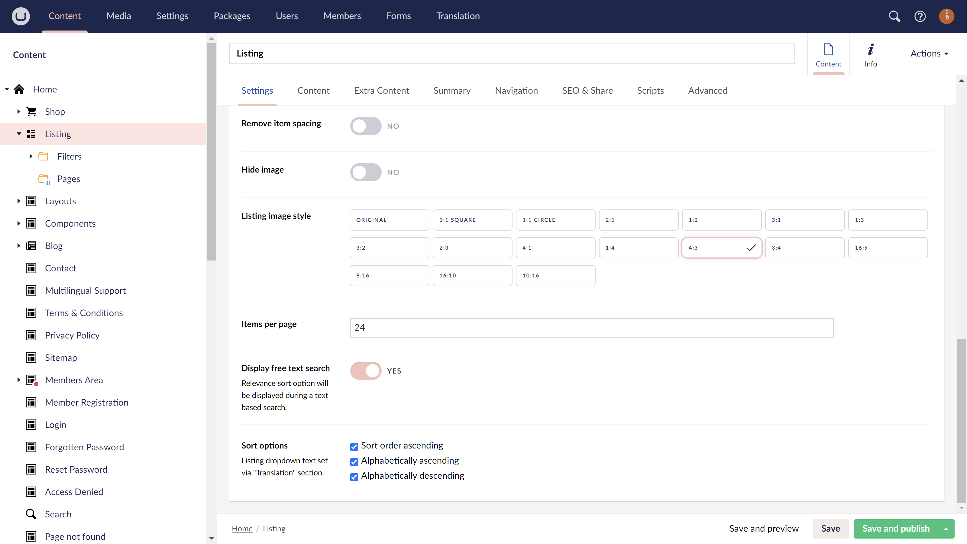Click Save and publish button
The width and height of the screenshot is (967, 544).
tap(896, 528)
